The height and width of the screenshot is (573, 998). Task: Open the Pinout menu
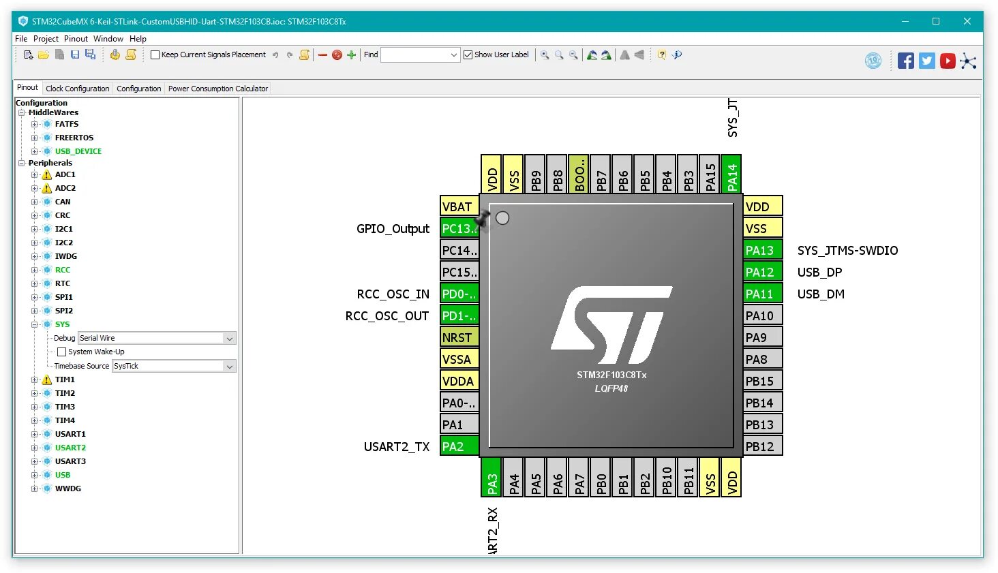pos(76,39)
